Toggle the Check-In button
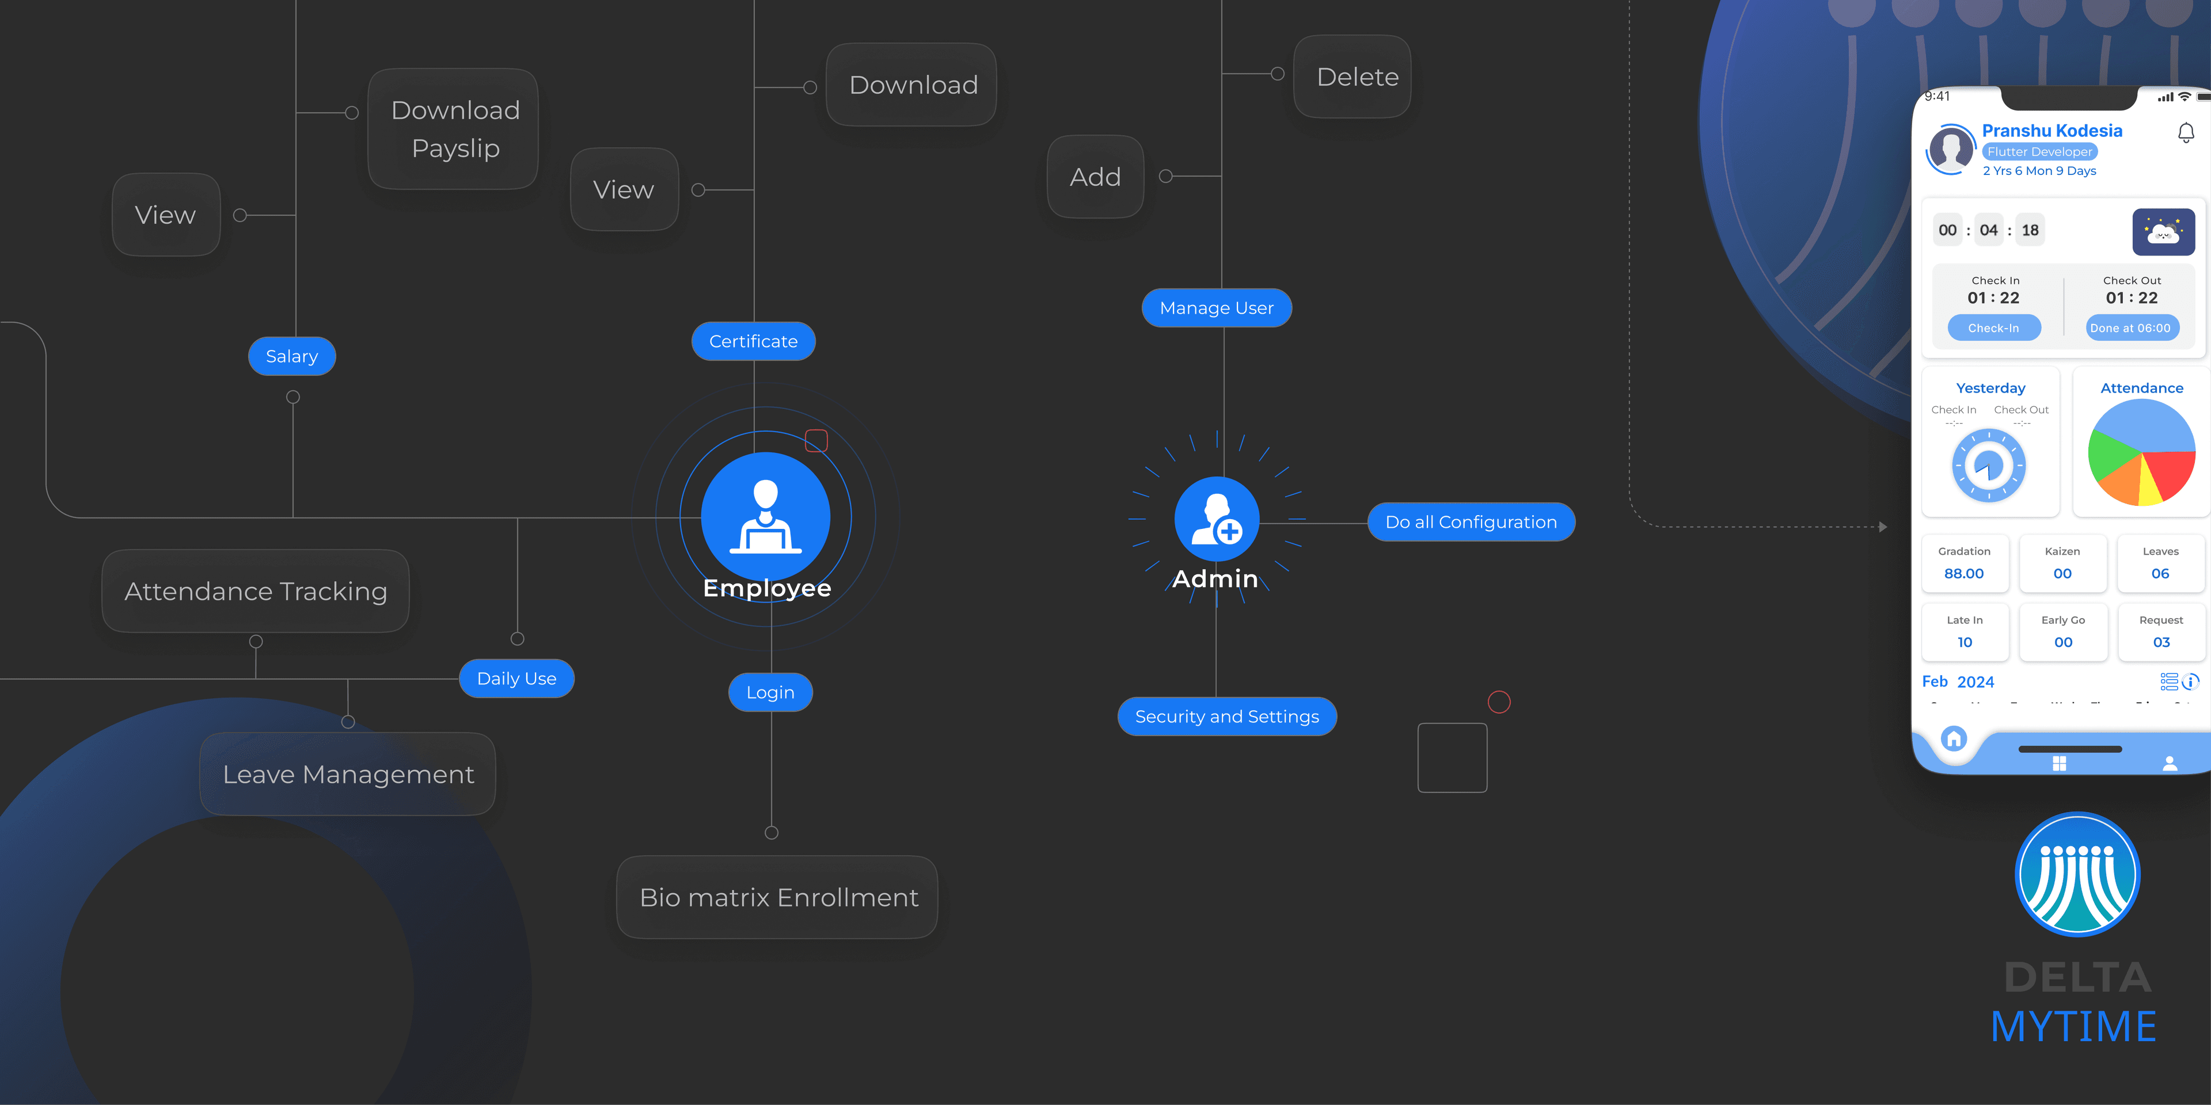 1994,327
